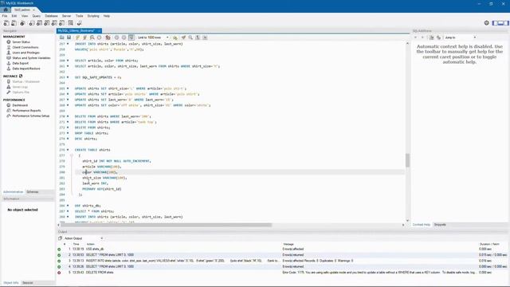Screen dimensions: 510x287
Task: Create a new SQL tab from main toolbar
Action: (x=6, y=23)
